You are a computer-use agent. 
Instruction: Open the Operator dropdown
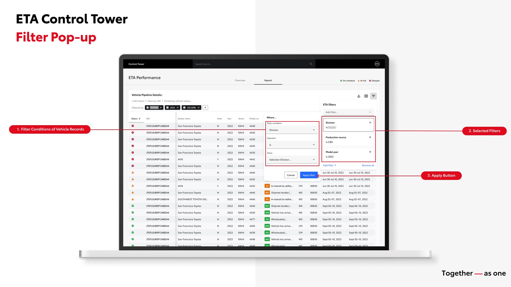(x=292, y=145)
